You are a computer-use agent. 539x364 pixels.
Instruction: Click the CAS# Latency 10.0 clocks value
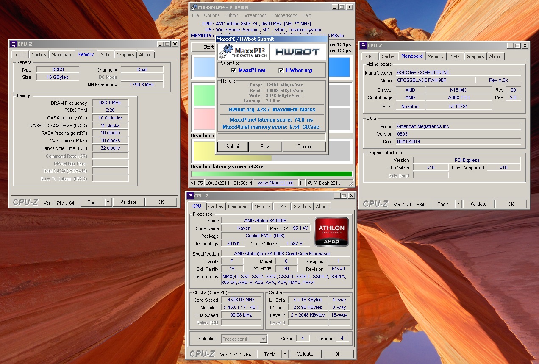110,118
